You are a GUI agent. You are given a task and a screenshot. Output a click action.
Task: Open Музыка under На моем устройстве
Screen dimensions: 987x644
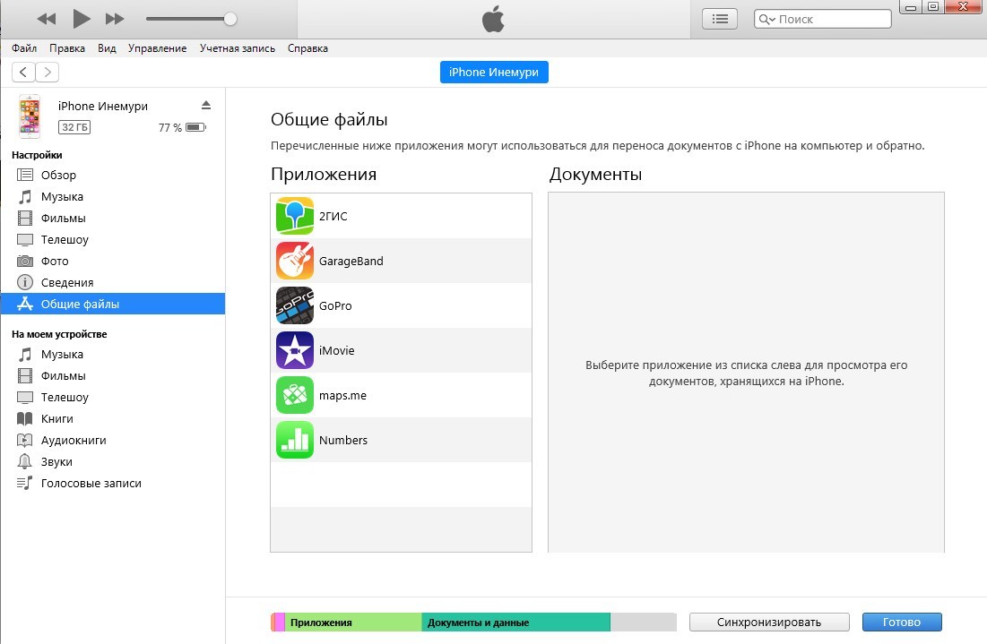tap(113, 354)
